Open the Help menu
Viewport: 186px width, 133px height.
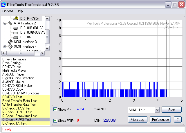(19, 11)
